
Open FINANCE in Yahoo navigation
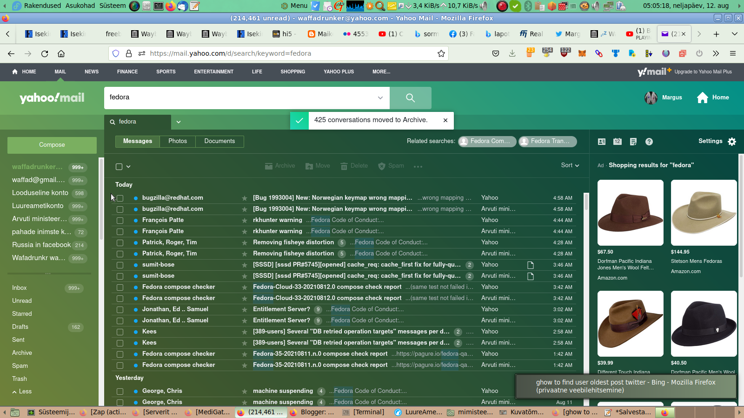[x=127, y=72]
